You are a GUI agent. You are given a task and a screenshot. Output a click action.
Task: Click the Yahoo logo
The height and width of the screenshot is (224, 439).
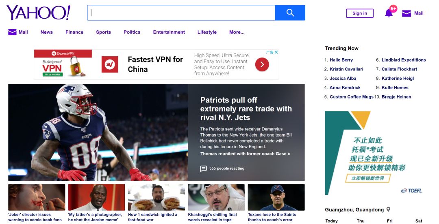[x=38, y=13]
